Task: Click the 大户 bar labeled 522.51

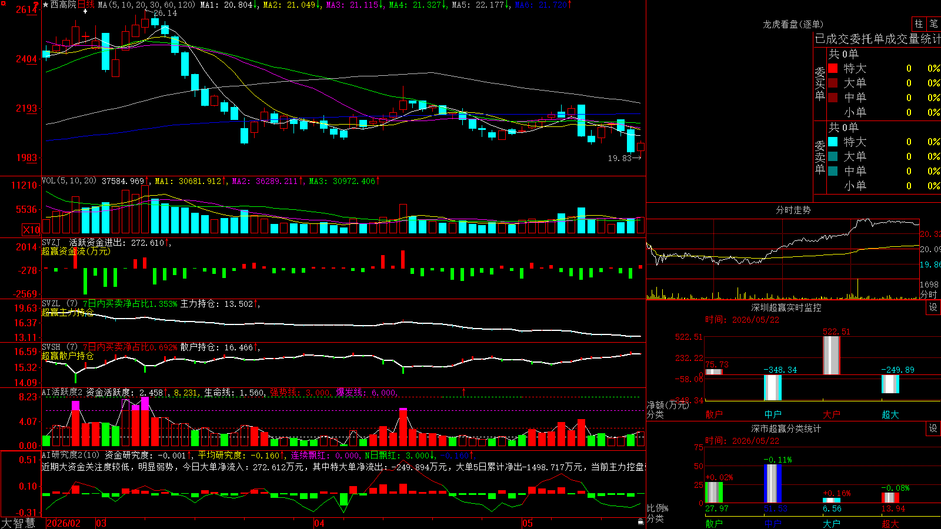Action: (832, 356)
